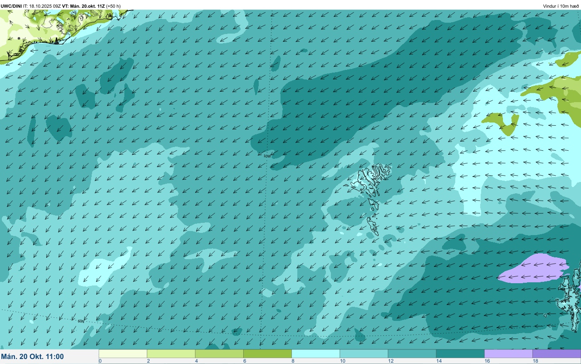Image resolution: width=581 pixels, height=364 pixels.
Task: Click the pale yellow 0–2 legend swatch
Action: pos(123,354)
